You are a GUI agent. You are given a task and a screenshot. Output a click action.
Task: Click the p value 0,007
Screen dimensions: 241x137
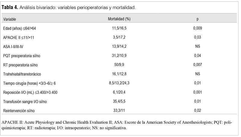click(198, 65)
